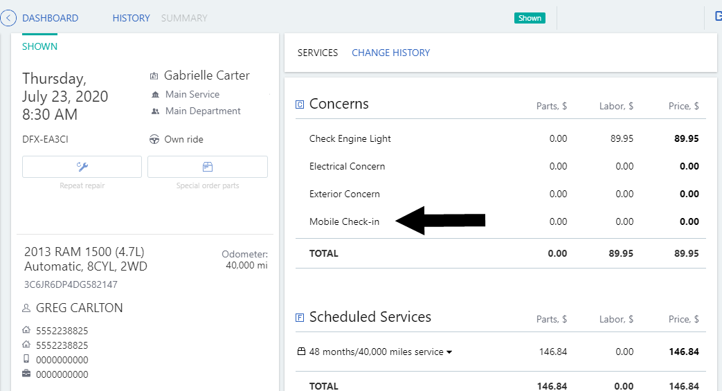This screenshot has width=722, height=391.
Task: Click the Electrical Concern line item
Action: (x=347, y=166)
